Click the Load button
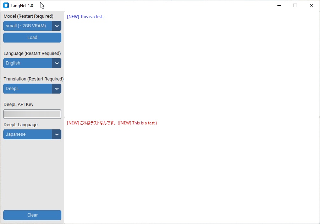Viewport: 320px width, 224px height. click(32, 38)
